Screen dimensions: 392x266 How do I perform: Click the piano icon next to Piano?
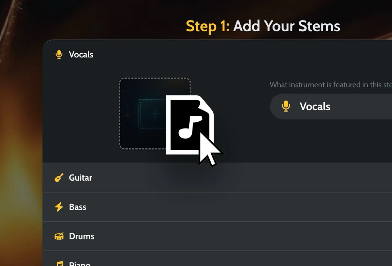coord(59,264)
